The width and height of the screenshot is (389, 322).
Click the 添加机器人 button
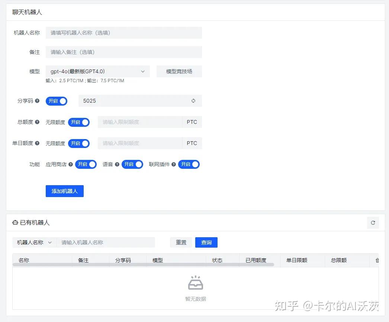coord(64,191)
